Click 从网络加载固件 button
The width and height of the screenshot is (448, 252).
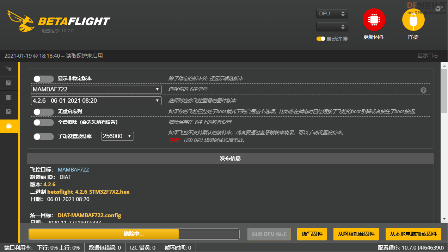[x=356, y=234]
